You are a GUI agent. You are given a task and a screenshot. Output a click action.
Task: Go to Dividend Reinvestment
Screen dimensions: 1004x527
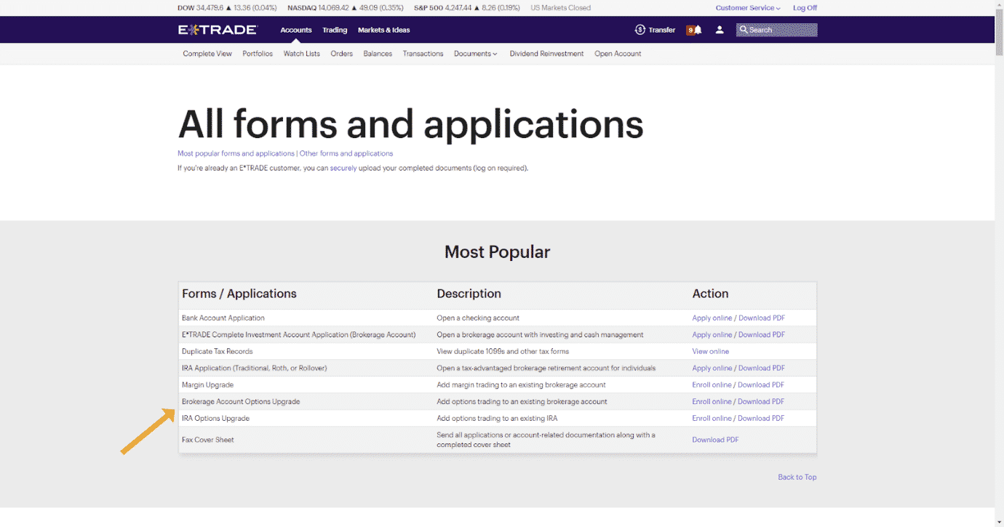[547, 54]
